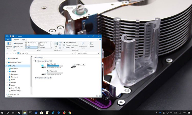This screenshot has width=192, height=115.
Task: Open the DVD Drive (D:) icon
Action: [73, 66]
